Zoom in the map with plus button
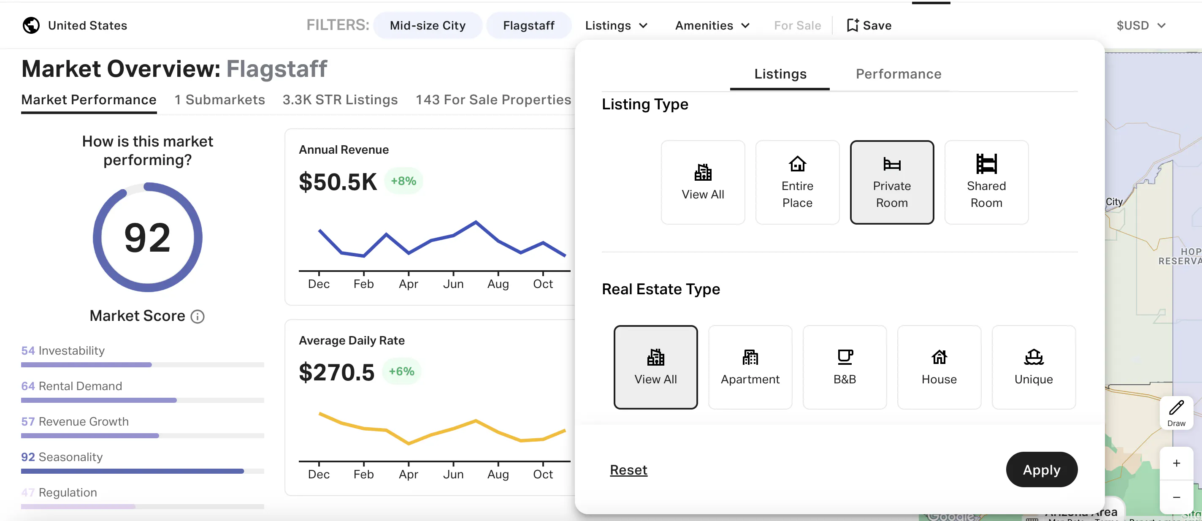The width and height of the screenshot is (1202, 521). click(x=1176, y=463)
